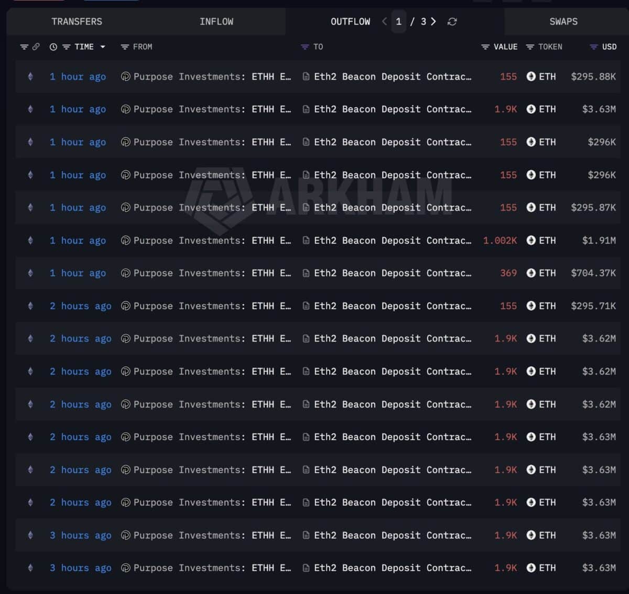Click ETH token icon in $295.87K row
The height and width of the screenshot is (594, 629).
pyautogui.click(x=531, y=207)
